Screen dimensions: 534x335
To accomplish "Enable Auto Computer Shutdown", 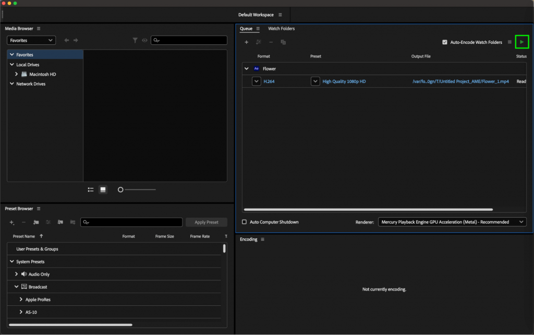I will click(243, 222).
